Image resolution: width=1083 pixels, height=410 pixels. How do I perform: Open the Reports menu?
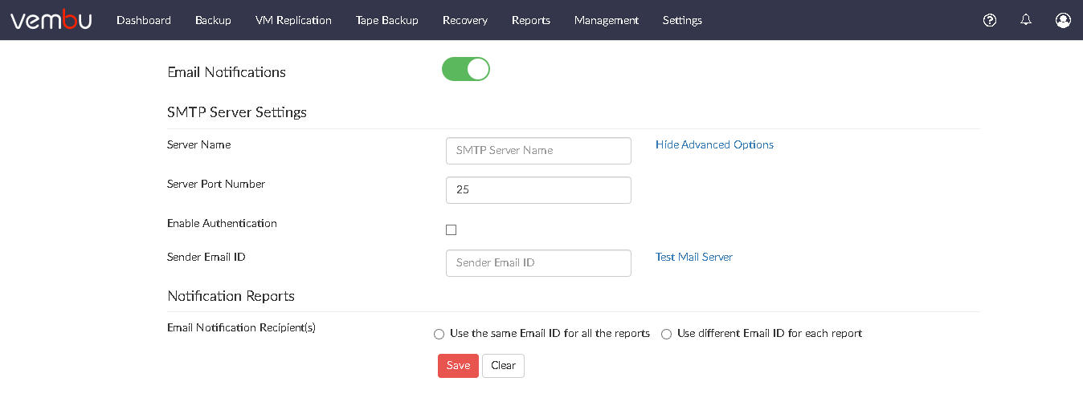(531, 20)
